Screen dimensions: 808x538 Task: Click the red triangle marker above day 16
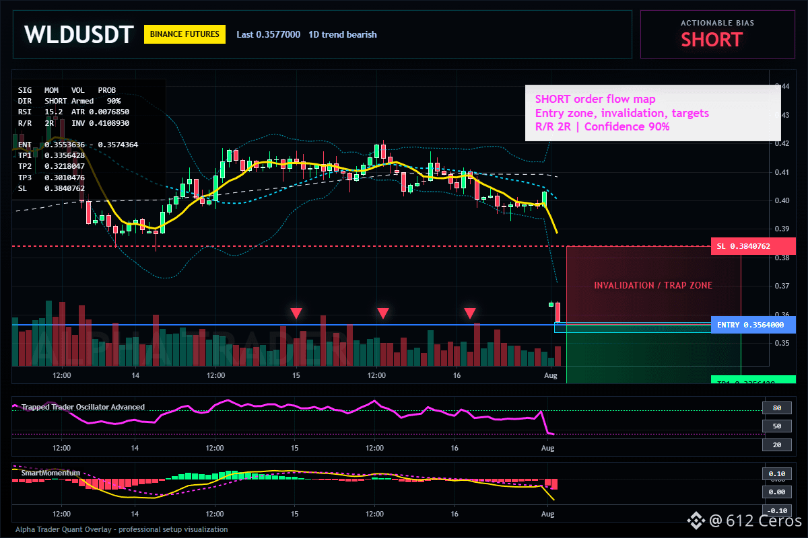[x=470, y=313]
